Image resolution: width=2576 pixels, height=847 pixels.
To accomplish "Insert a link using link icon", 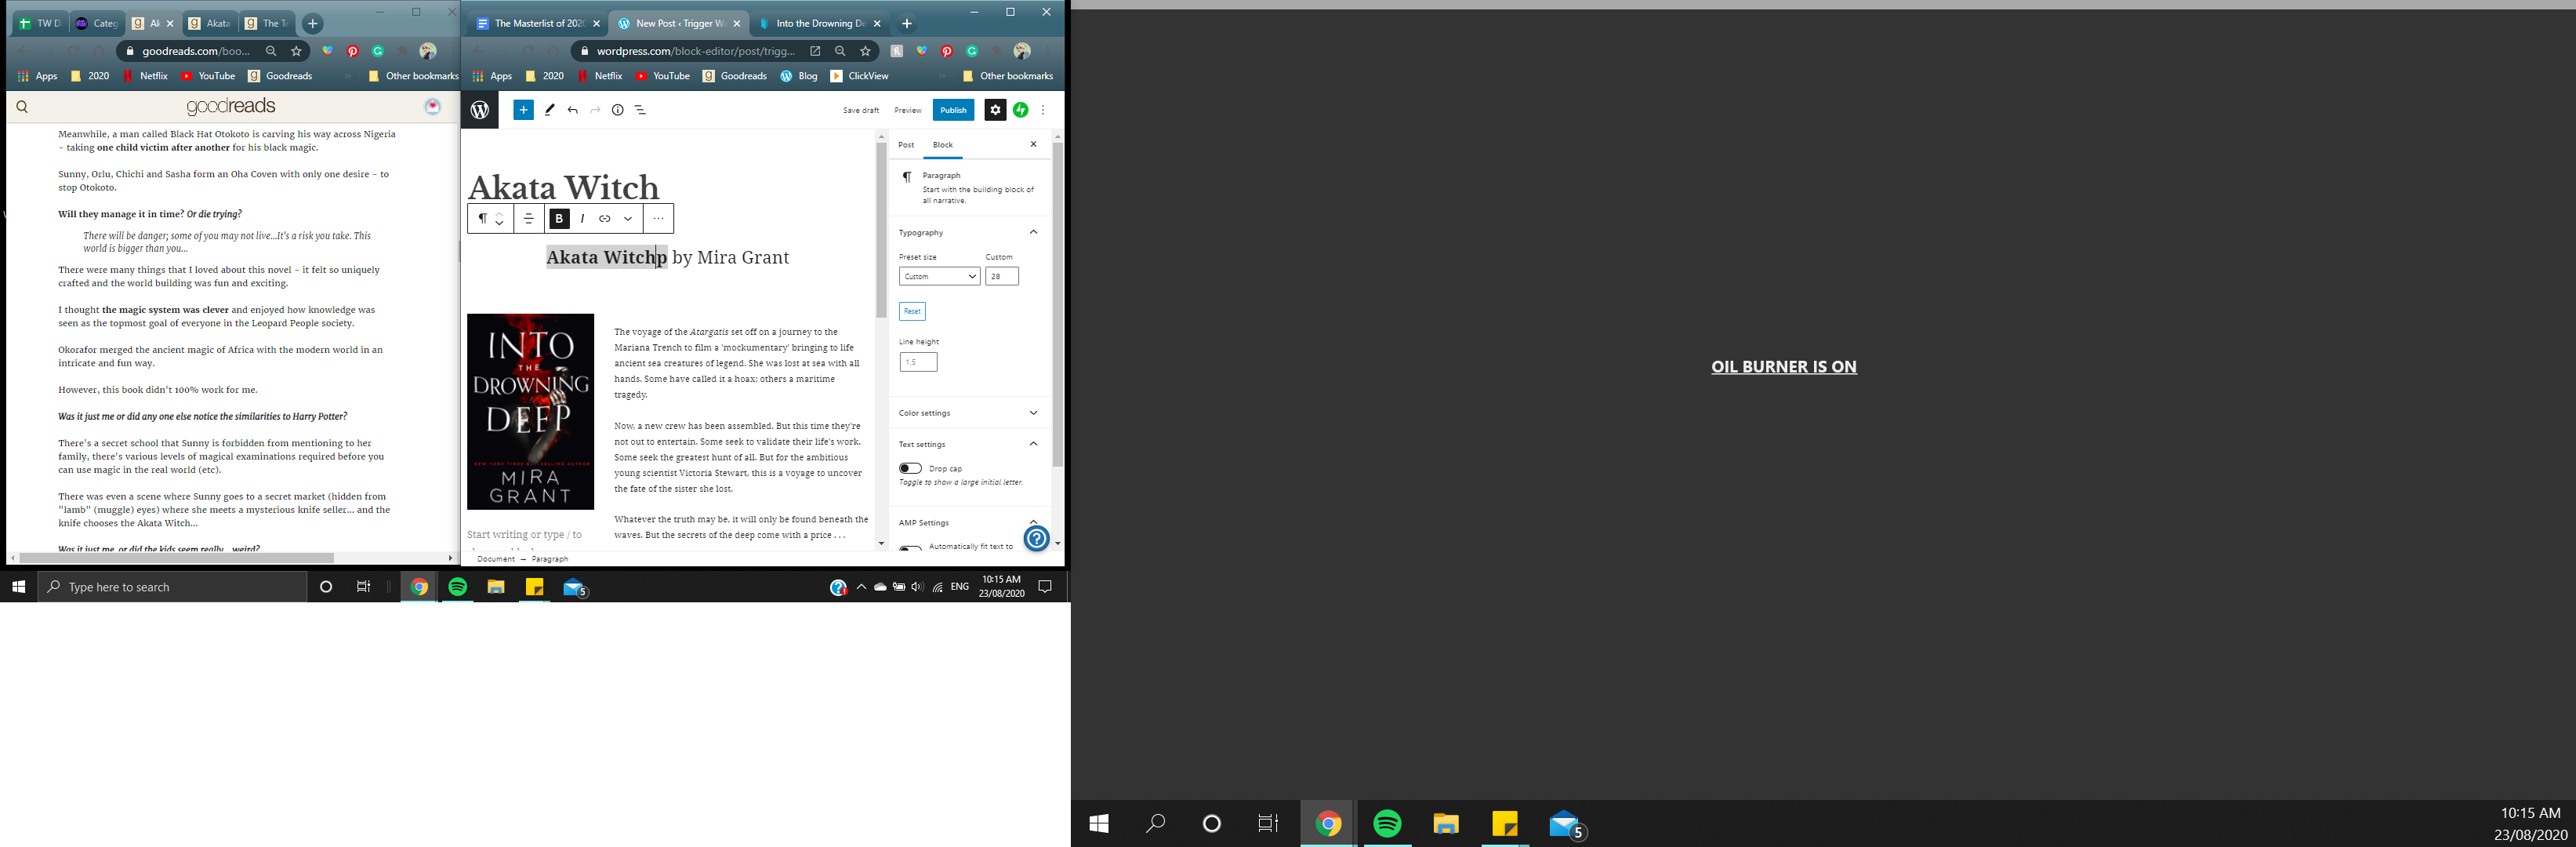I will pyautogui.click(x=605, y=218).
